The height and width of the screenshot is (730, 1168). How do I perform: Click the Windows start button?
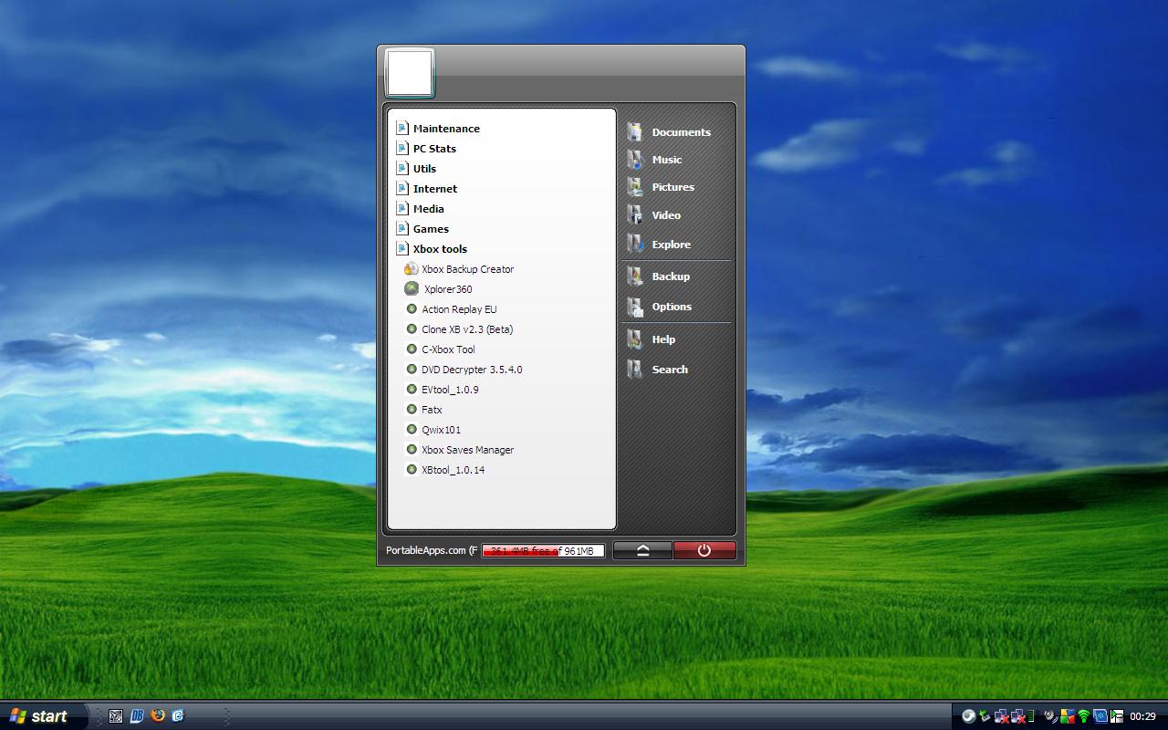click(x=43, y=716)
